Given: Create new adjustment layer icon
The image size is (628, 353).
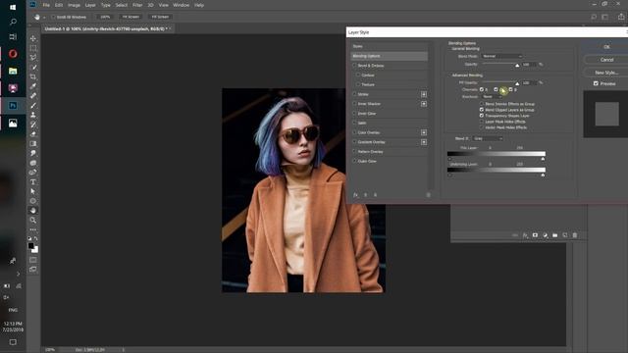Looking at the screenshot, I should pyautogui.click(x=546, y=235).
